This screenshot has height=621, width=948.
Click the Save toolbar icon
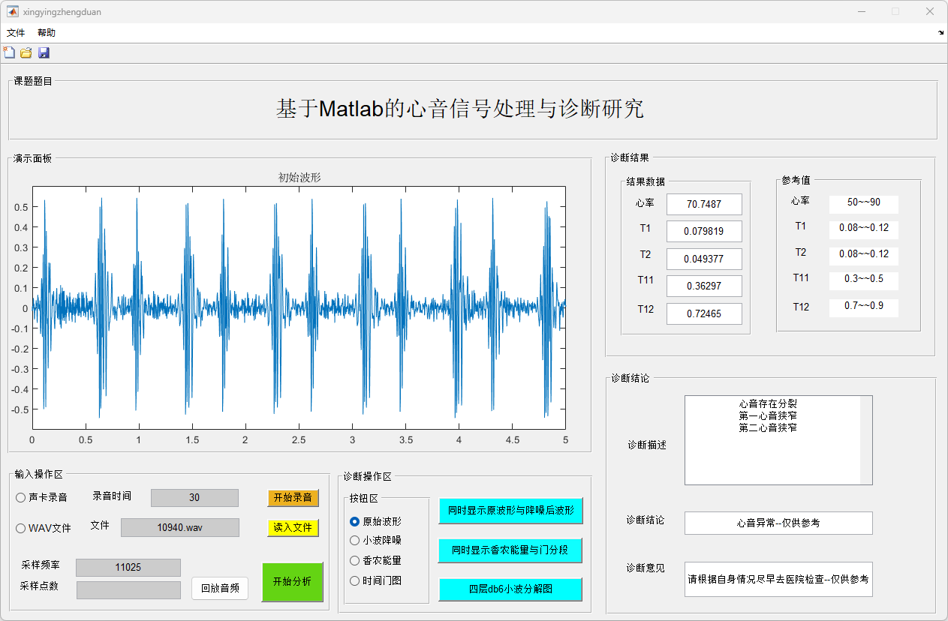[x=44, y=52]
